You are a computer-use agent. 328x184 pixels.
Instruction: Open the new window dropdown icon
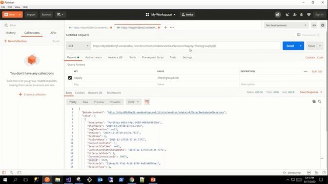[x=60, y=15]
